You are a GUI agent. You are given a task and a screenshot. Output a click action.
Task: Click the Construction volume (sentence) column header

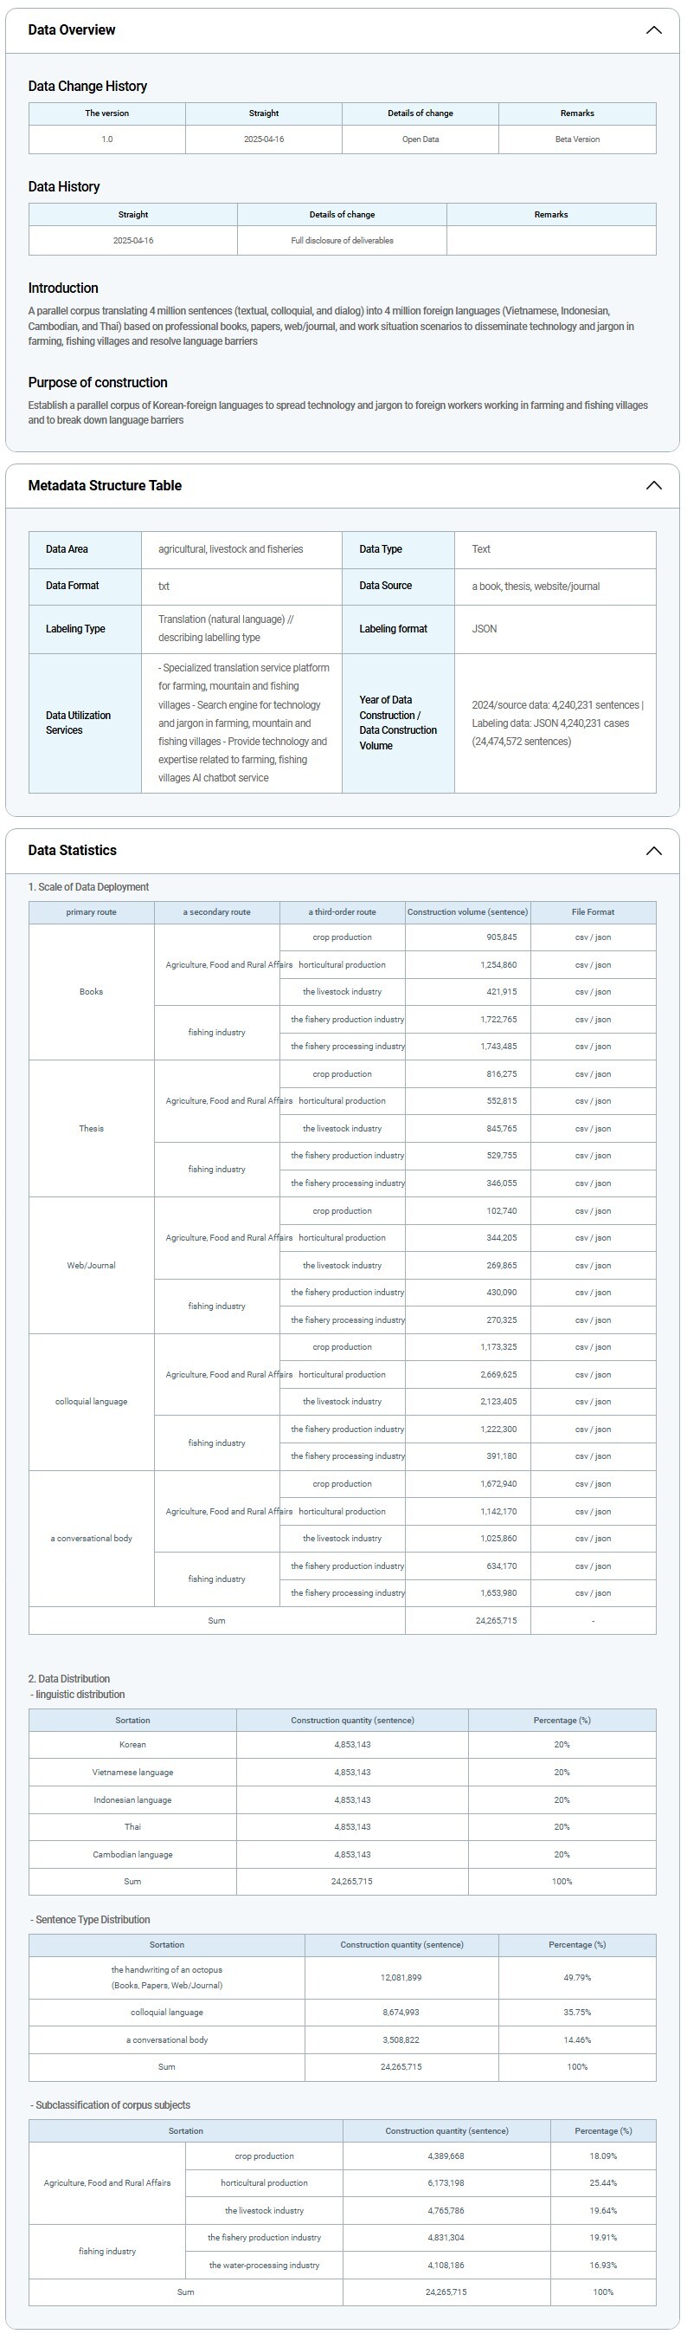[x=467, y=912]
